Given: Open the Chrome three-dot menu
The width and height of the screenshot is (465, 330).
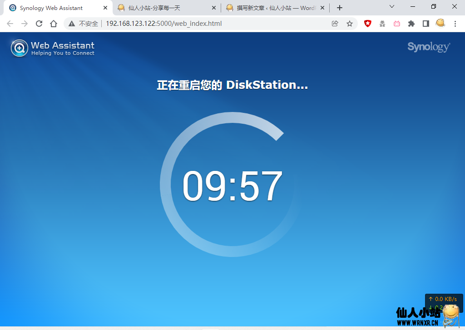Looking at the screenshot, I should [455, 24].
